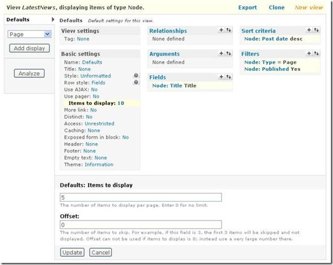Select the Defaults display tab
This screenshot has width=333, height=265.
pos(18,20)
